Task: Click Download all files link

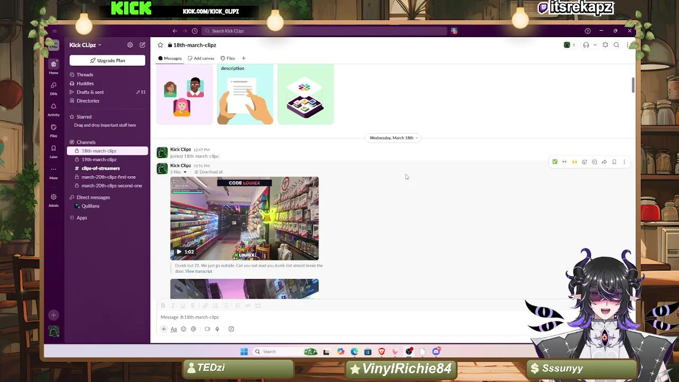Action: 208,172
